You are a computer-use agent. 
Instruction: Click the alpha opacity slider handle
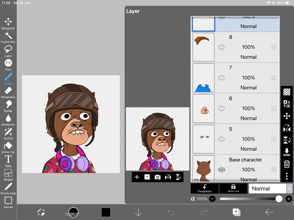279,199
